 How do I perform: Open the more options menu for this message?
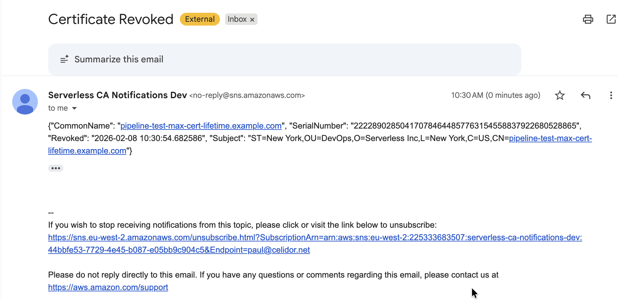coord(611,95)
